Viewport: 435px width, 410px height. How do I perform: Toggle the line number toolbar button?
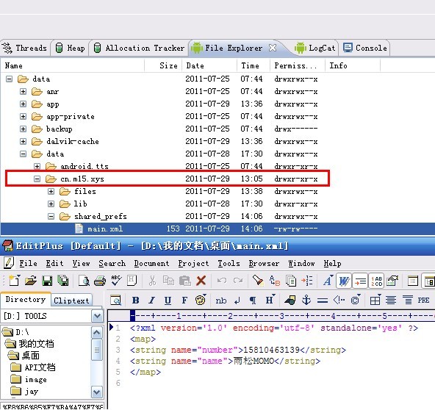(x=377, y=281)
